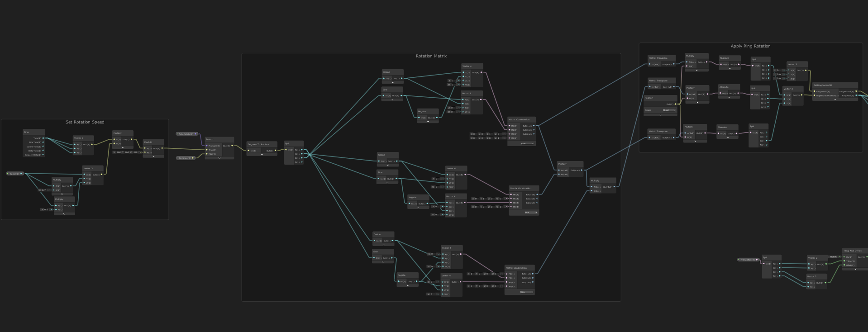Select the Branch node title
Viewport: 868px width, 332px height.
[210, 139]
